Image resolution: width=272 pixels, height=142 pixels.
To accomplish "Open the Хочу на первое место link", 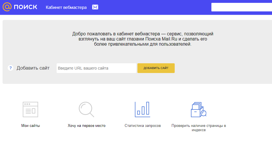I will pyautogui.click(x=86, y=126).
